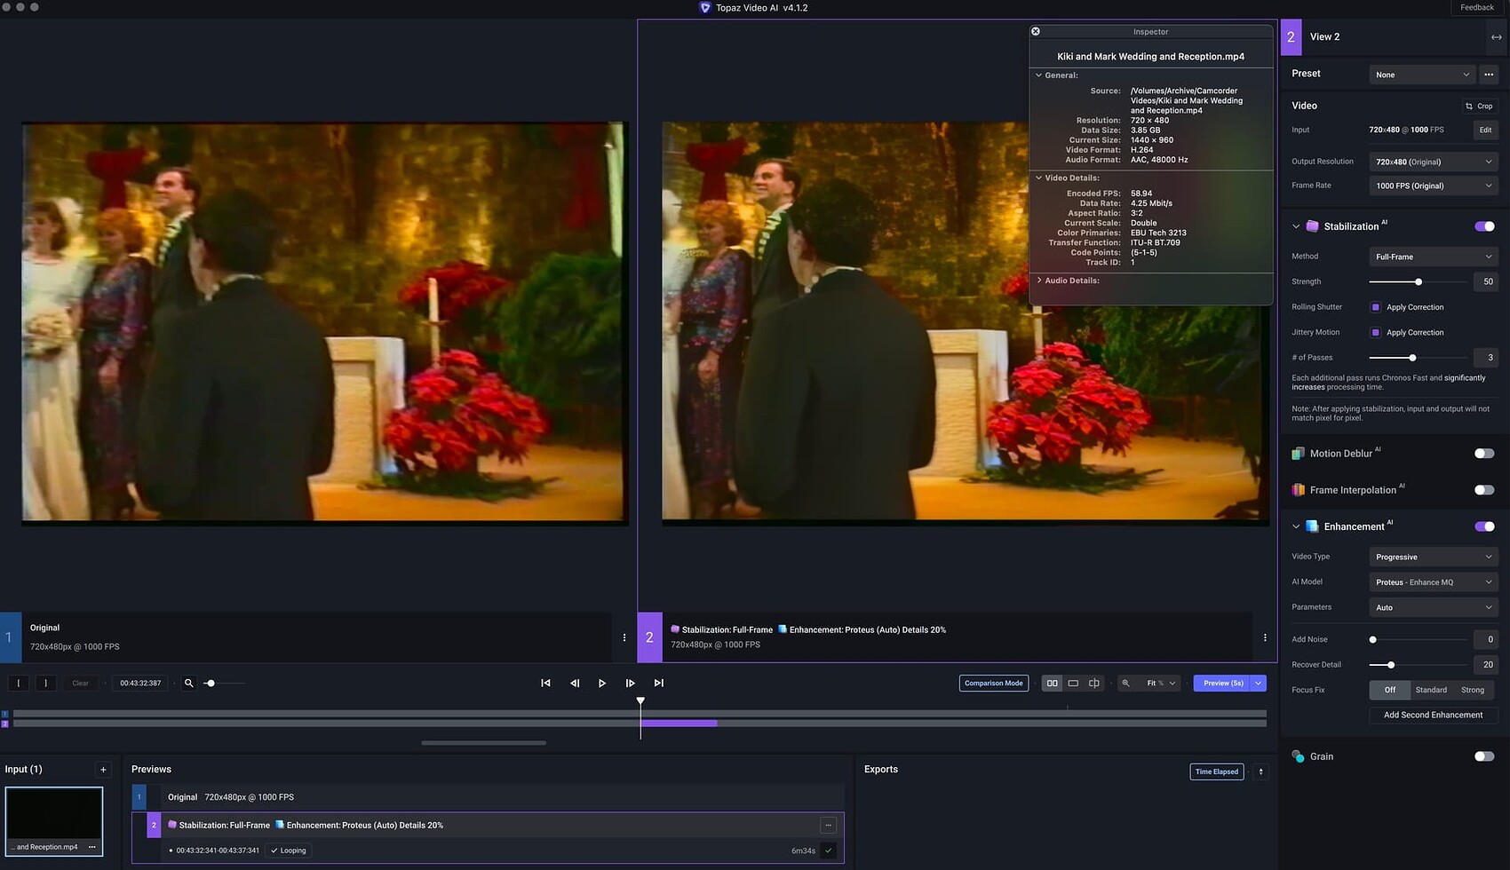The image size is (1510, 870).
Task: Open the AI Model dropdown showing Proteus
Action: pos(1433,582)
